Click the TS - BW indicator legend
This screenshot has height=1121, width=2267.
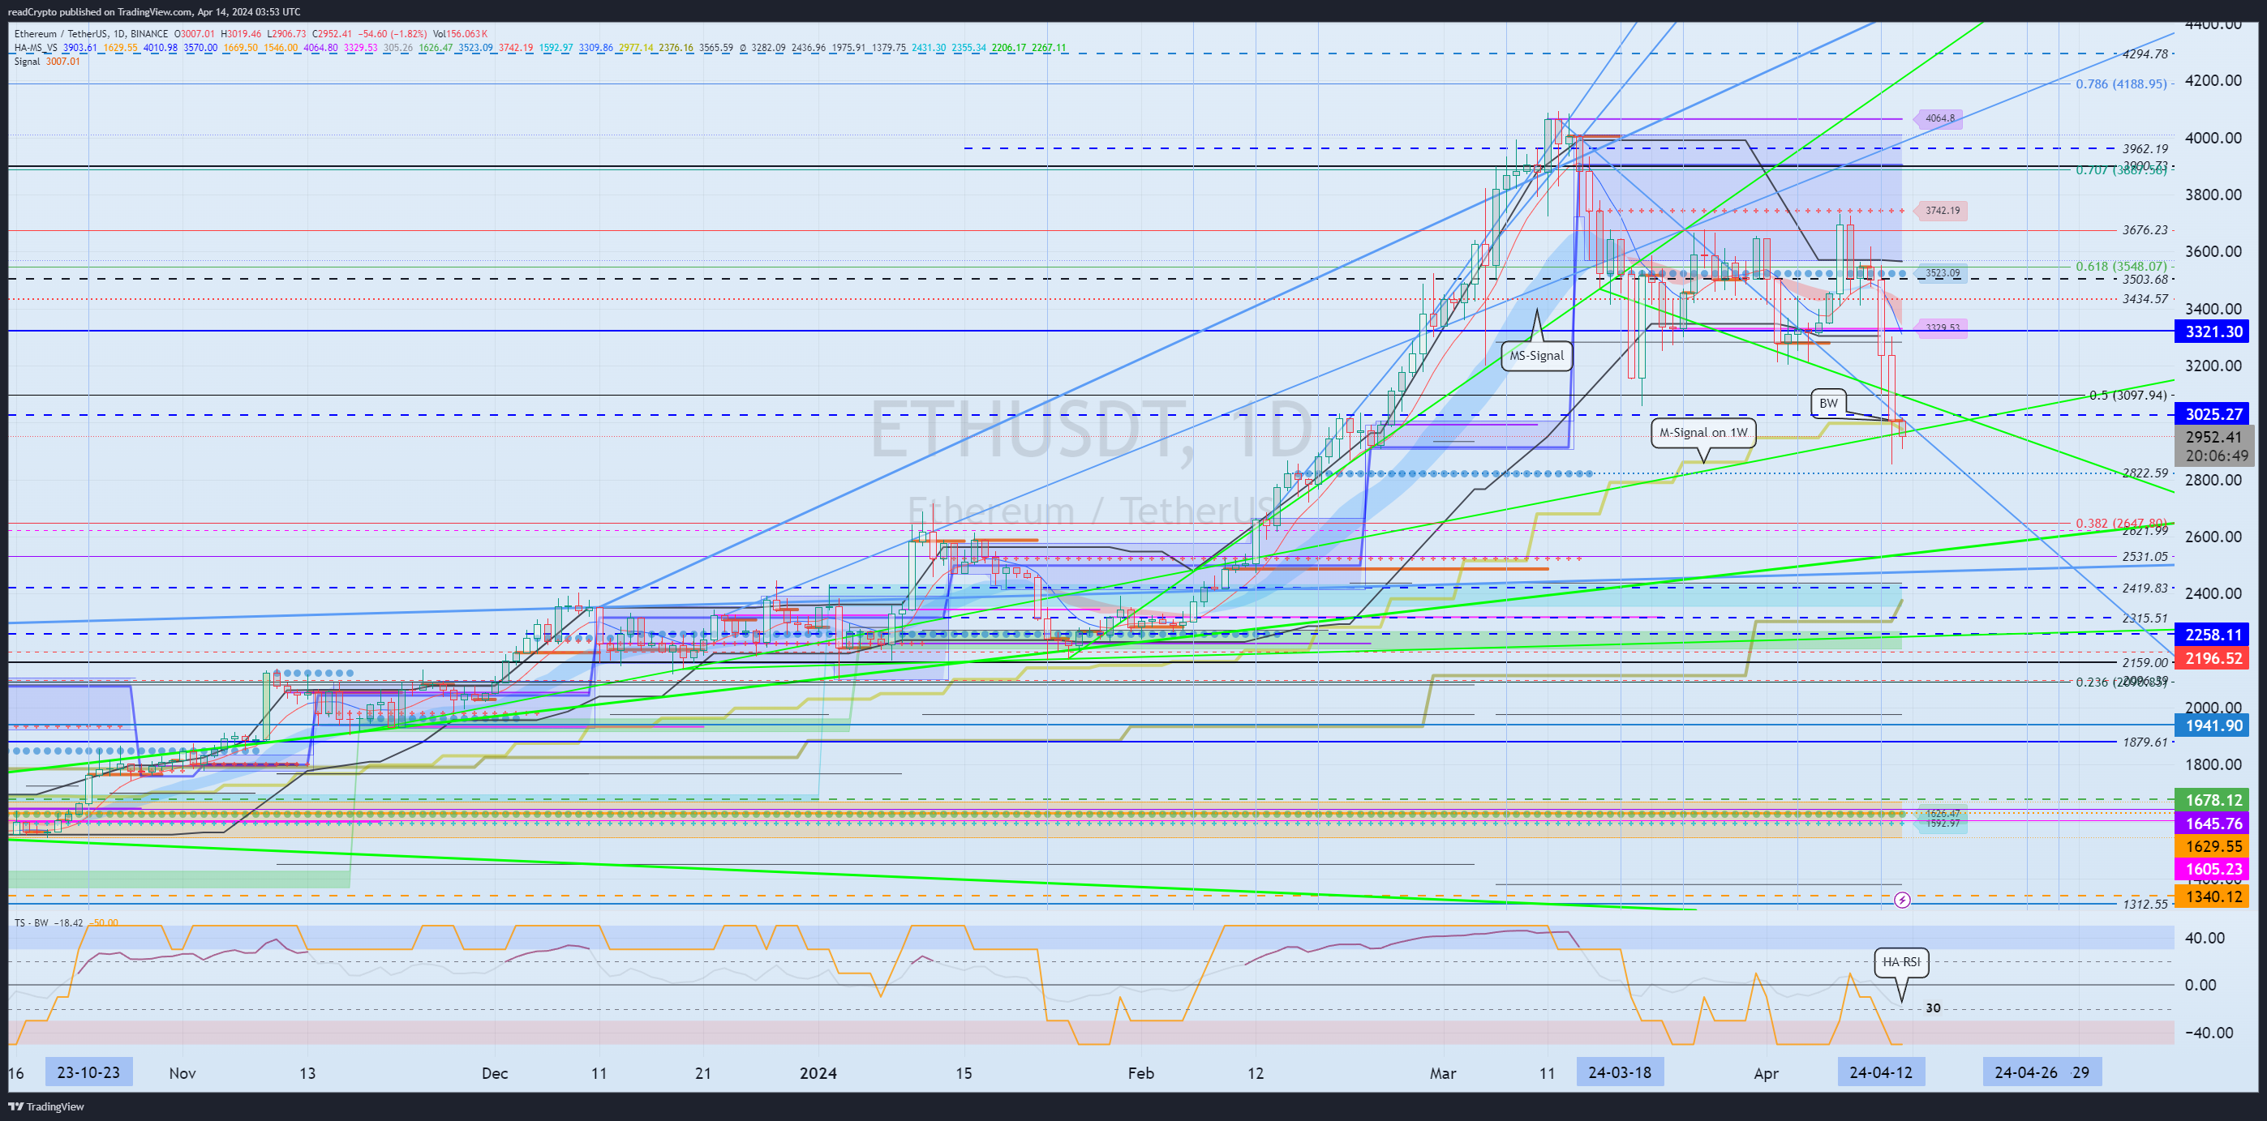[x=32, y=923]
